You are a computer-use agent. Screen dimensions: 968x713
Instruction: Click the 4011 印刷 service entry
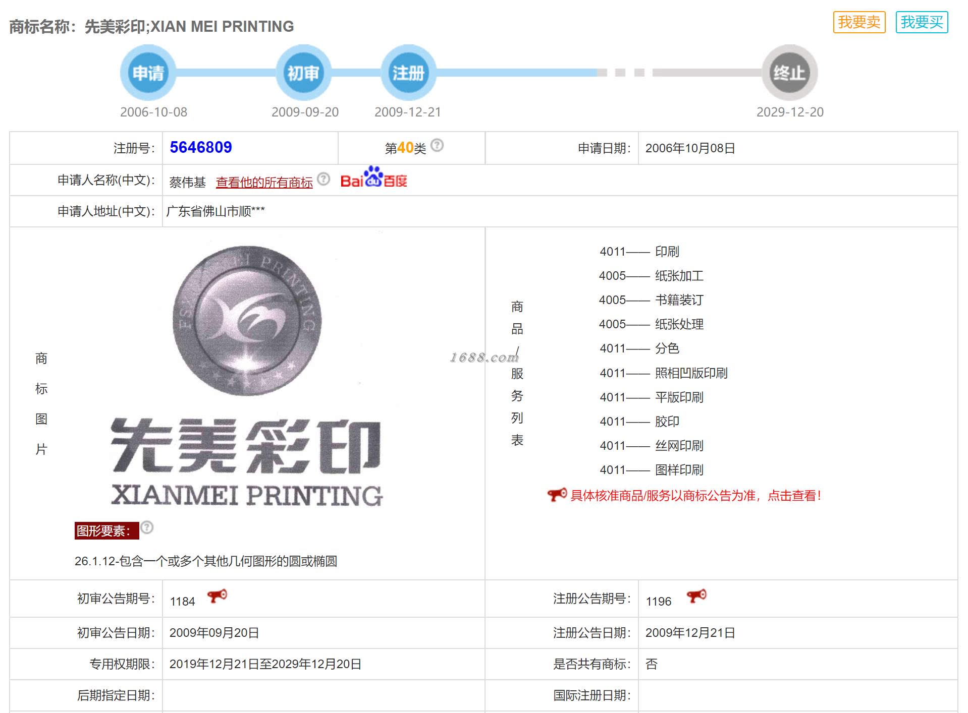(x=639, y=252)
